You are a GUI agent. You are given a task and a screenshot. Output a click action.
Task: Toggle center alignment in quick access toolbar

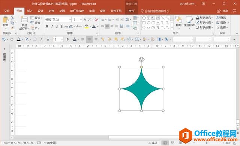click(x=89, y=39)
